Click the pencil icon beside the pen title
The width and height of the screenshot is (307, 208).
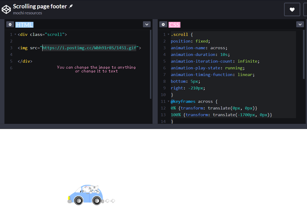pyautogui.click(x=71, y=6)
